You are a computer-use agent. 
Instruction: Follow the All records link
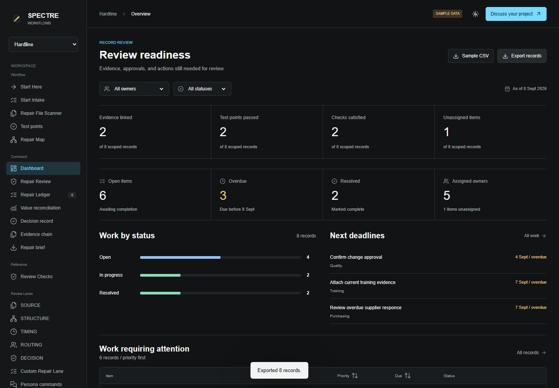pos(531,353)
